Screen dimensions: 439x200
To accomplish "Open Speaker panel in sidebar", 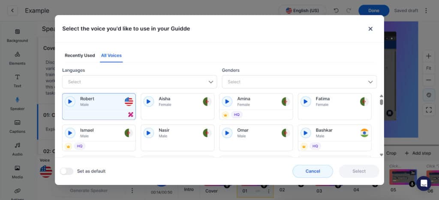I will coord(17,104).
